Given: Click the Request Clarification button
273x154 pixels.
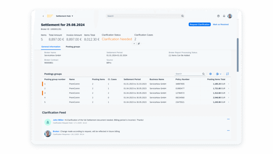Looking at the screenshot, I should (x=200, y=24).
